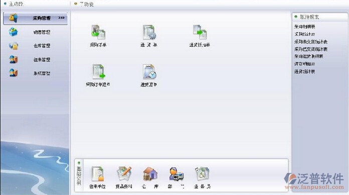Select 采购管理 in the main function list
This screenshot has width=349, height=195.
[35, 18]
